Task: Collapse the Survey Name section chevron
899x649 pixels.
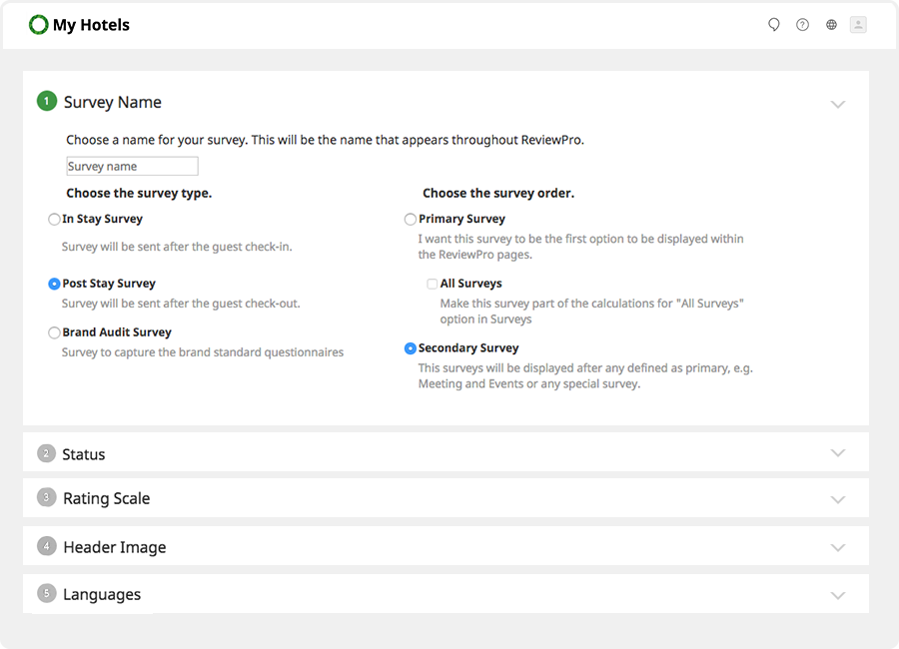Action: 837,104
